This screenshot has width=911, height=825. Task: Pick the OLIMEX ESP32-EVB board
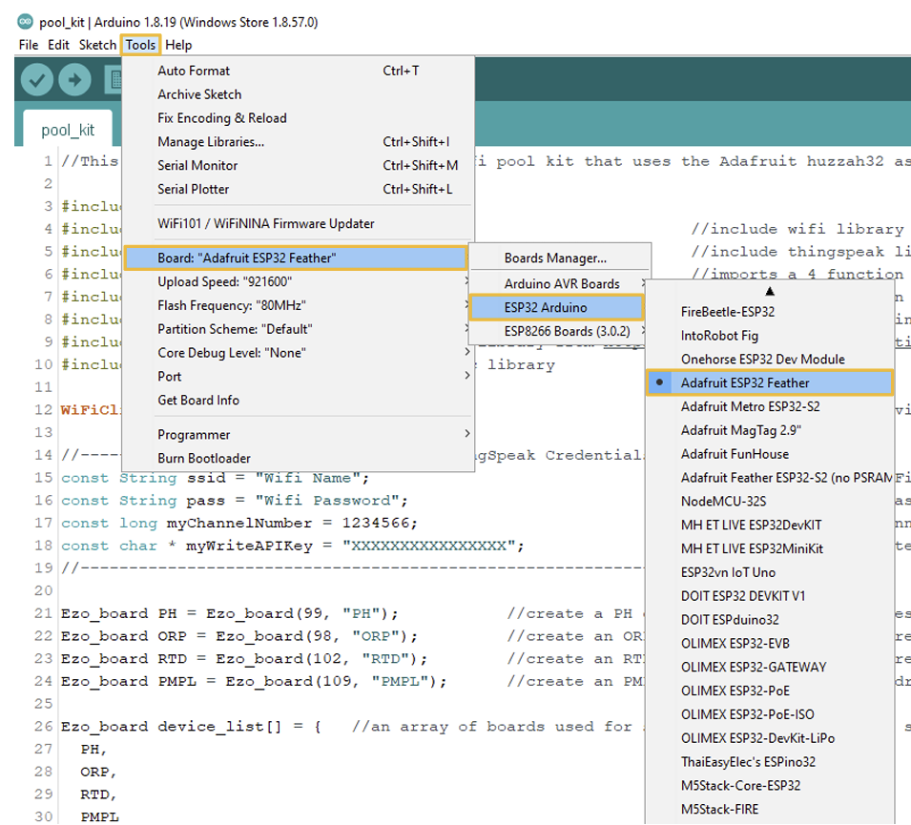pyautogui.click(x=770, y=643)
